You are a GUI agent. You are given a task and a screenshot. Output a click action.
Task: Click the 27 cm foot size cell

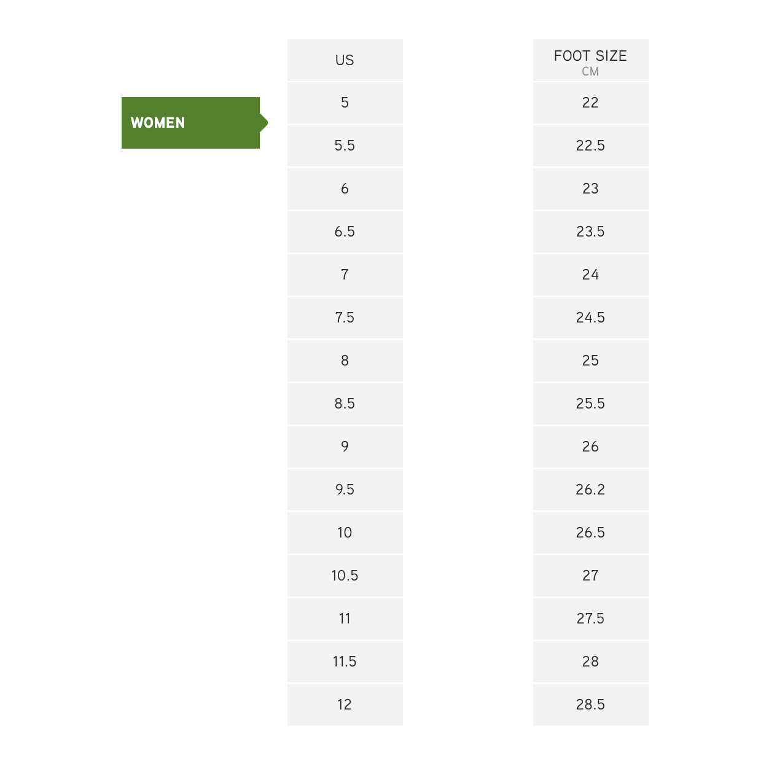tap(590, 576)
